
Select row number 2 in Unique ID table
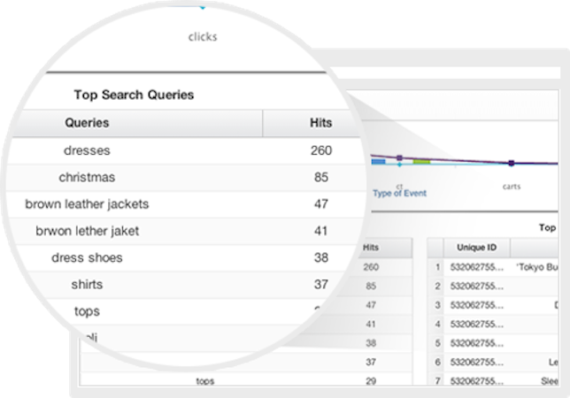(x=437, y=287)
